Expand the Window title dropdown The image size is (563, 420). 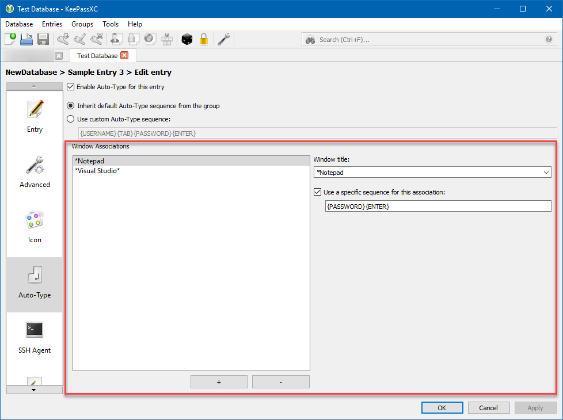coord(546,172)
